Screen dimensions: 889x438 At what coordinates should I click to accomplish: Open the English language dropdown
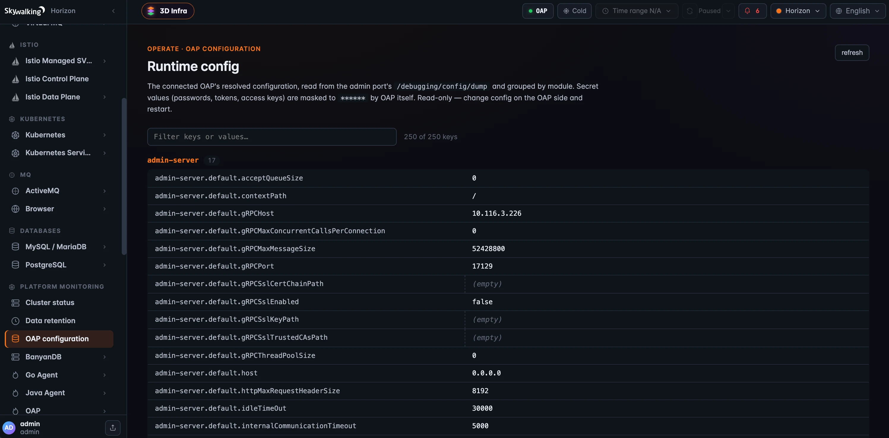pyautogui.click(x=858, y=11)
